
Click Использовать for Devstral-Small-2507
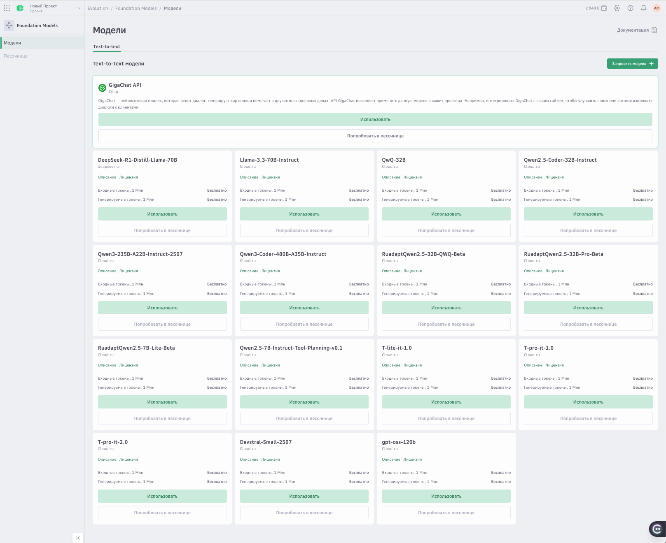tap(304, 496)
